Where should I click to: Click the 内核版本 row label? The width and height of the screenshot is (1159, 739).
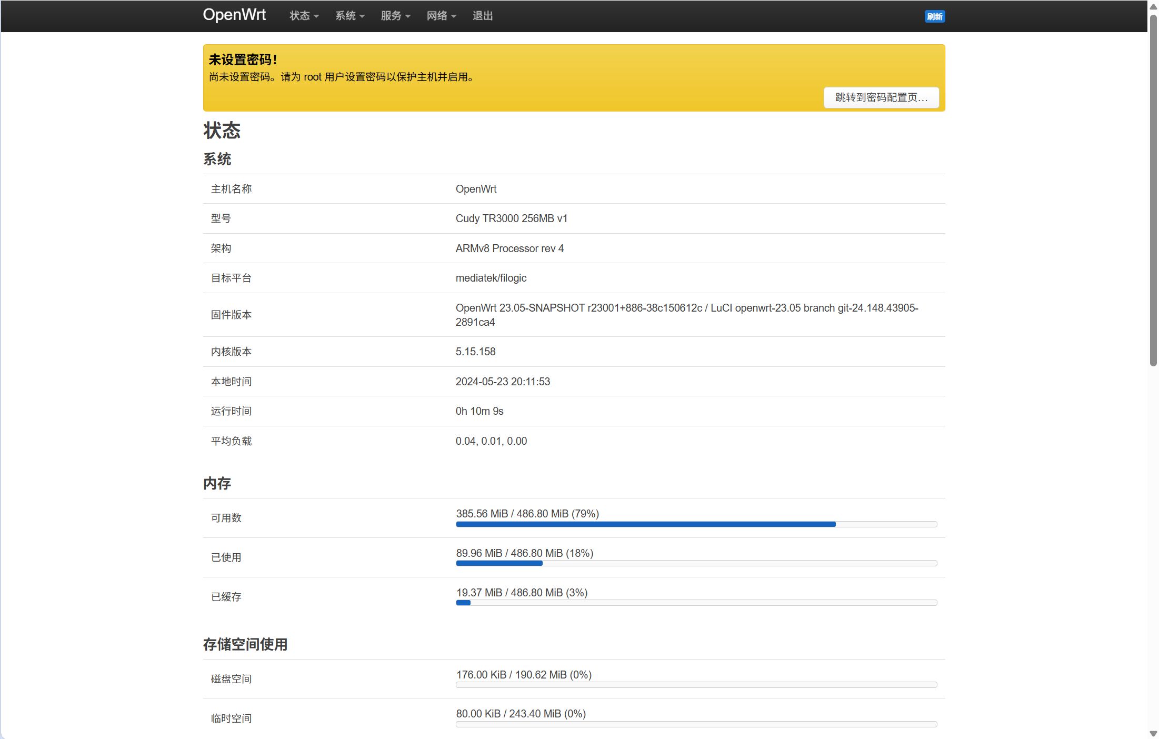[x=231, y=352]
